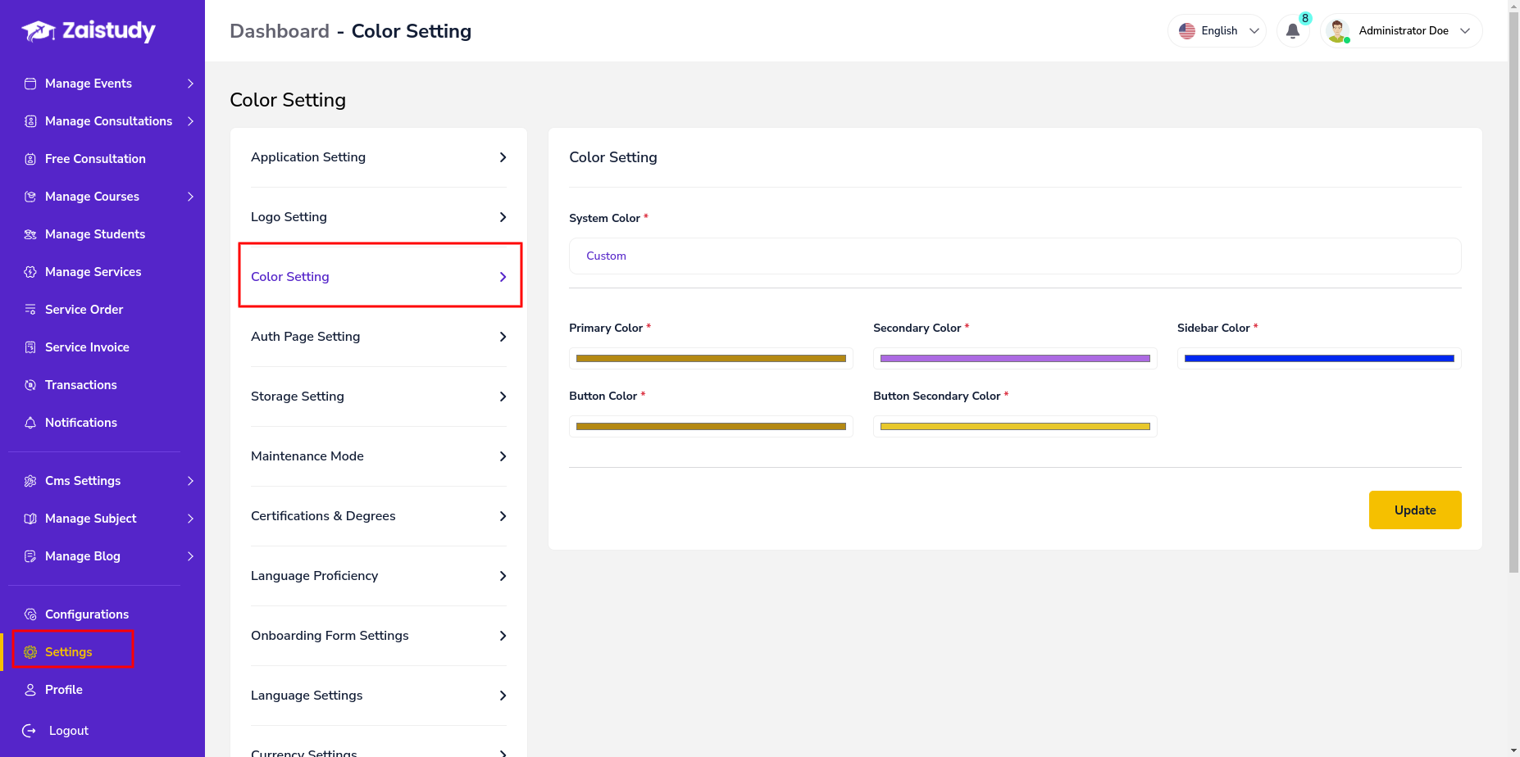Open Auth Page Setting section

(x=379, y=337)
